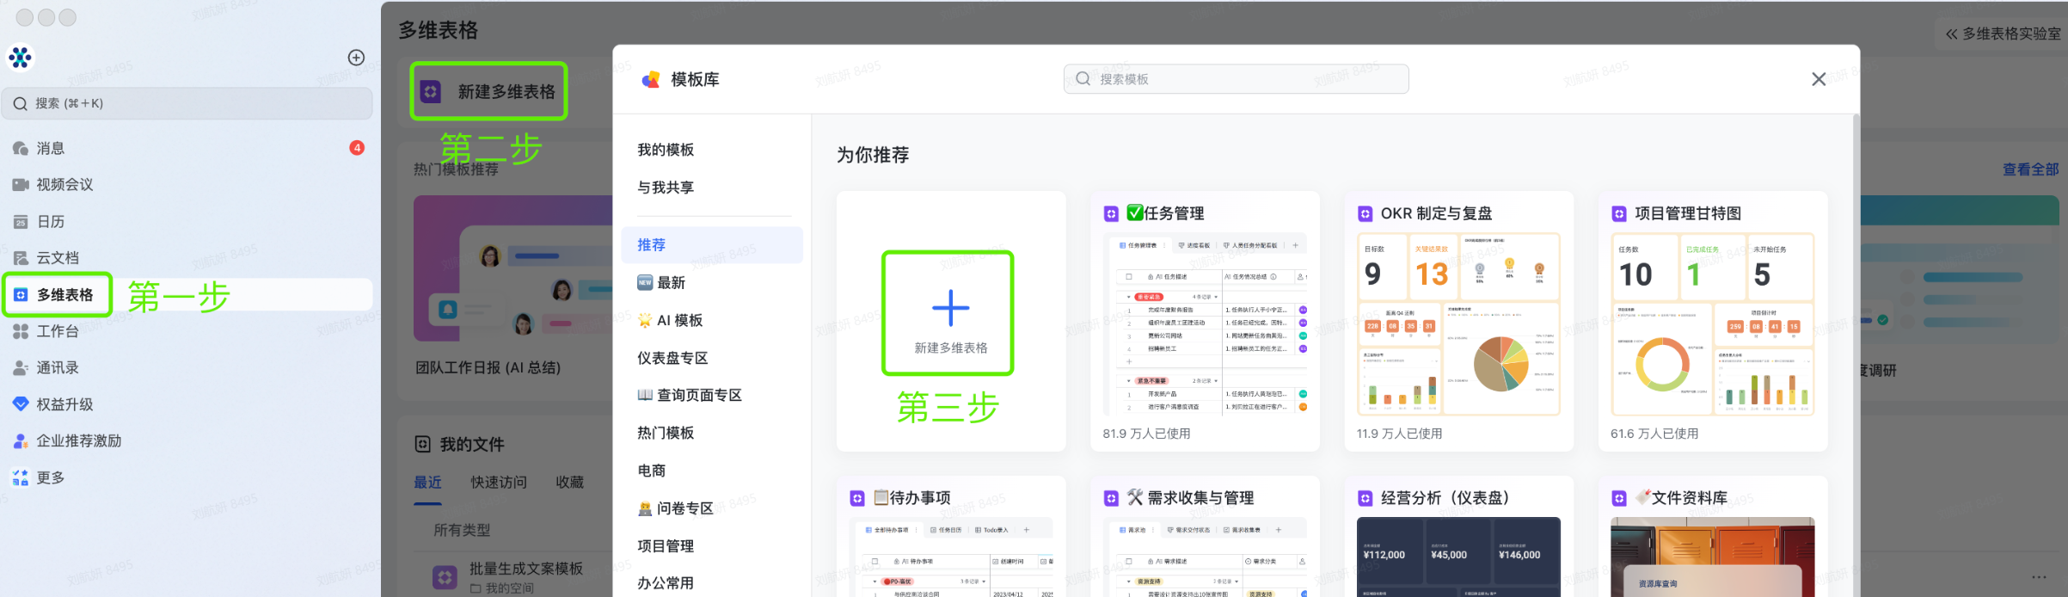This screenshot has width=2068, height=597.
Task: Select 最新 category
Action: click(712, 283)
